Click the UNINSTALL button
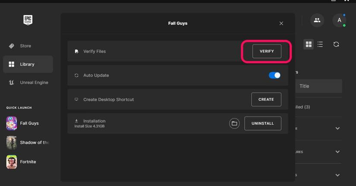Viewport: 356px width, 186px height. (263, 123)
